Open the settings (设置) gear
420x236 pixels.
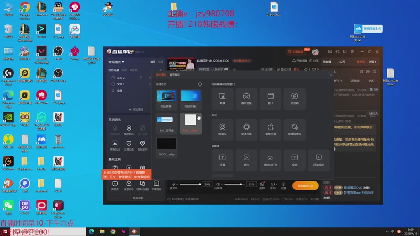coord(283,185)
